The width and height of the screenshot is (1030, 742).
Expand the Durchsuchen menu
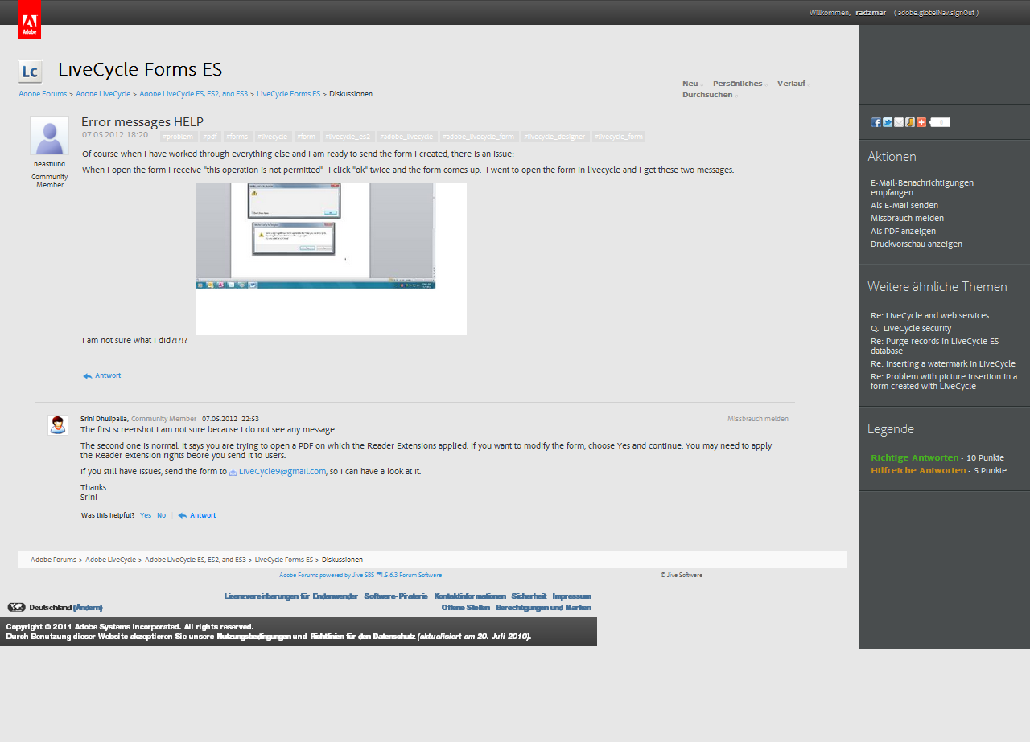[x=710, y=95]
